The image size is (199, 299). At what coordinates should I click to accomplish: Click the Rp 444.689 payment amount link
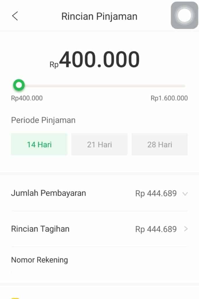[156, 193]
